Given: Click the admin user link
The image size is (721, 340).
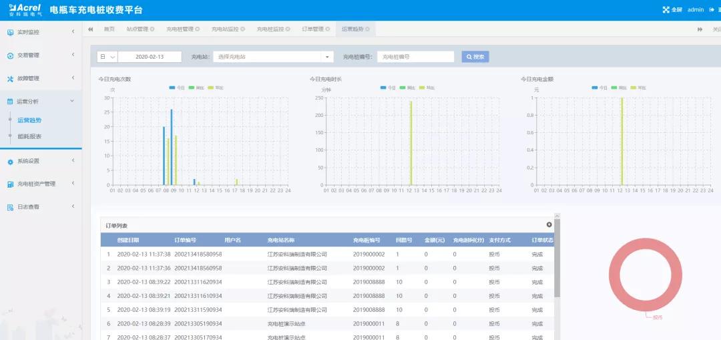Looking at the screenshot, I should (696, 10).
